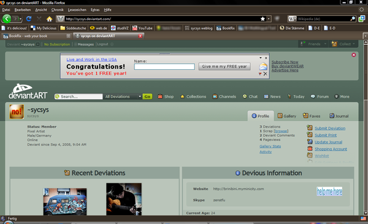Focus the deviantART Search field
This screenshot has height=224, width=368.
tap(79, 96)
